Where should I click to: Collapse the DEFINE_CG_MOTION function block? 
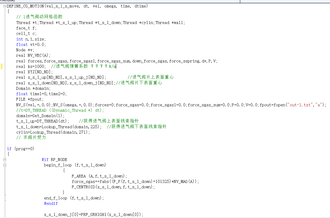click(5, 6)
